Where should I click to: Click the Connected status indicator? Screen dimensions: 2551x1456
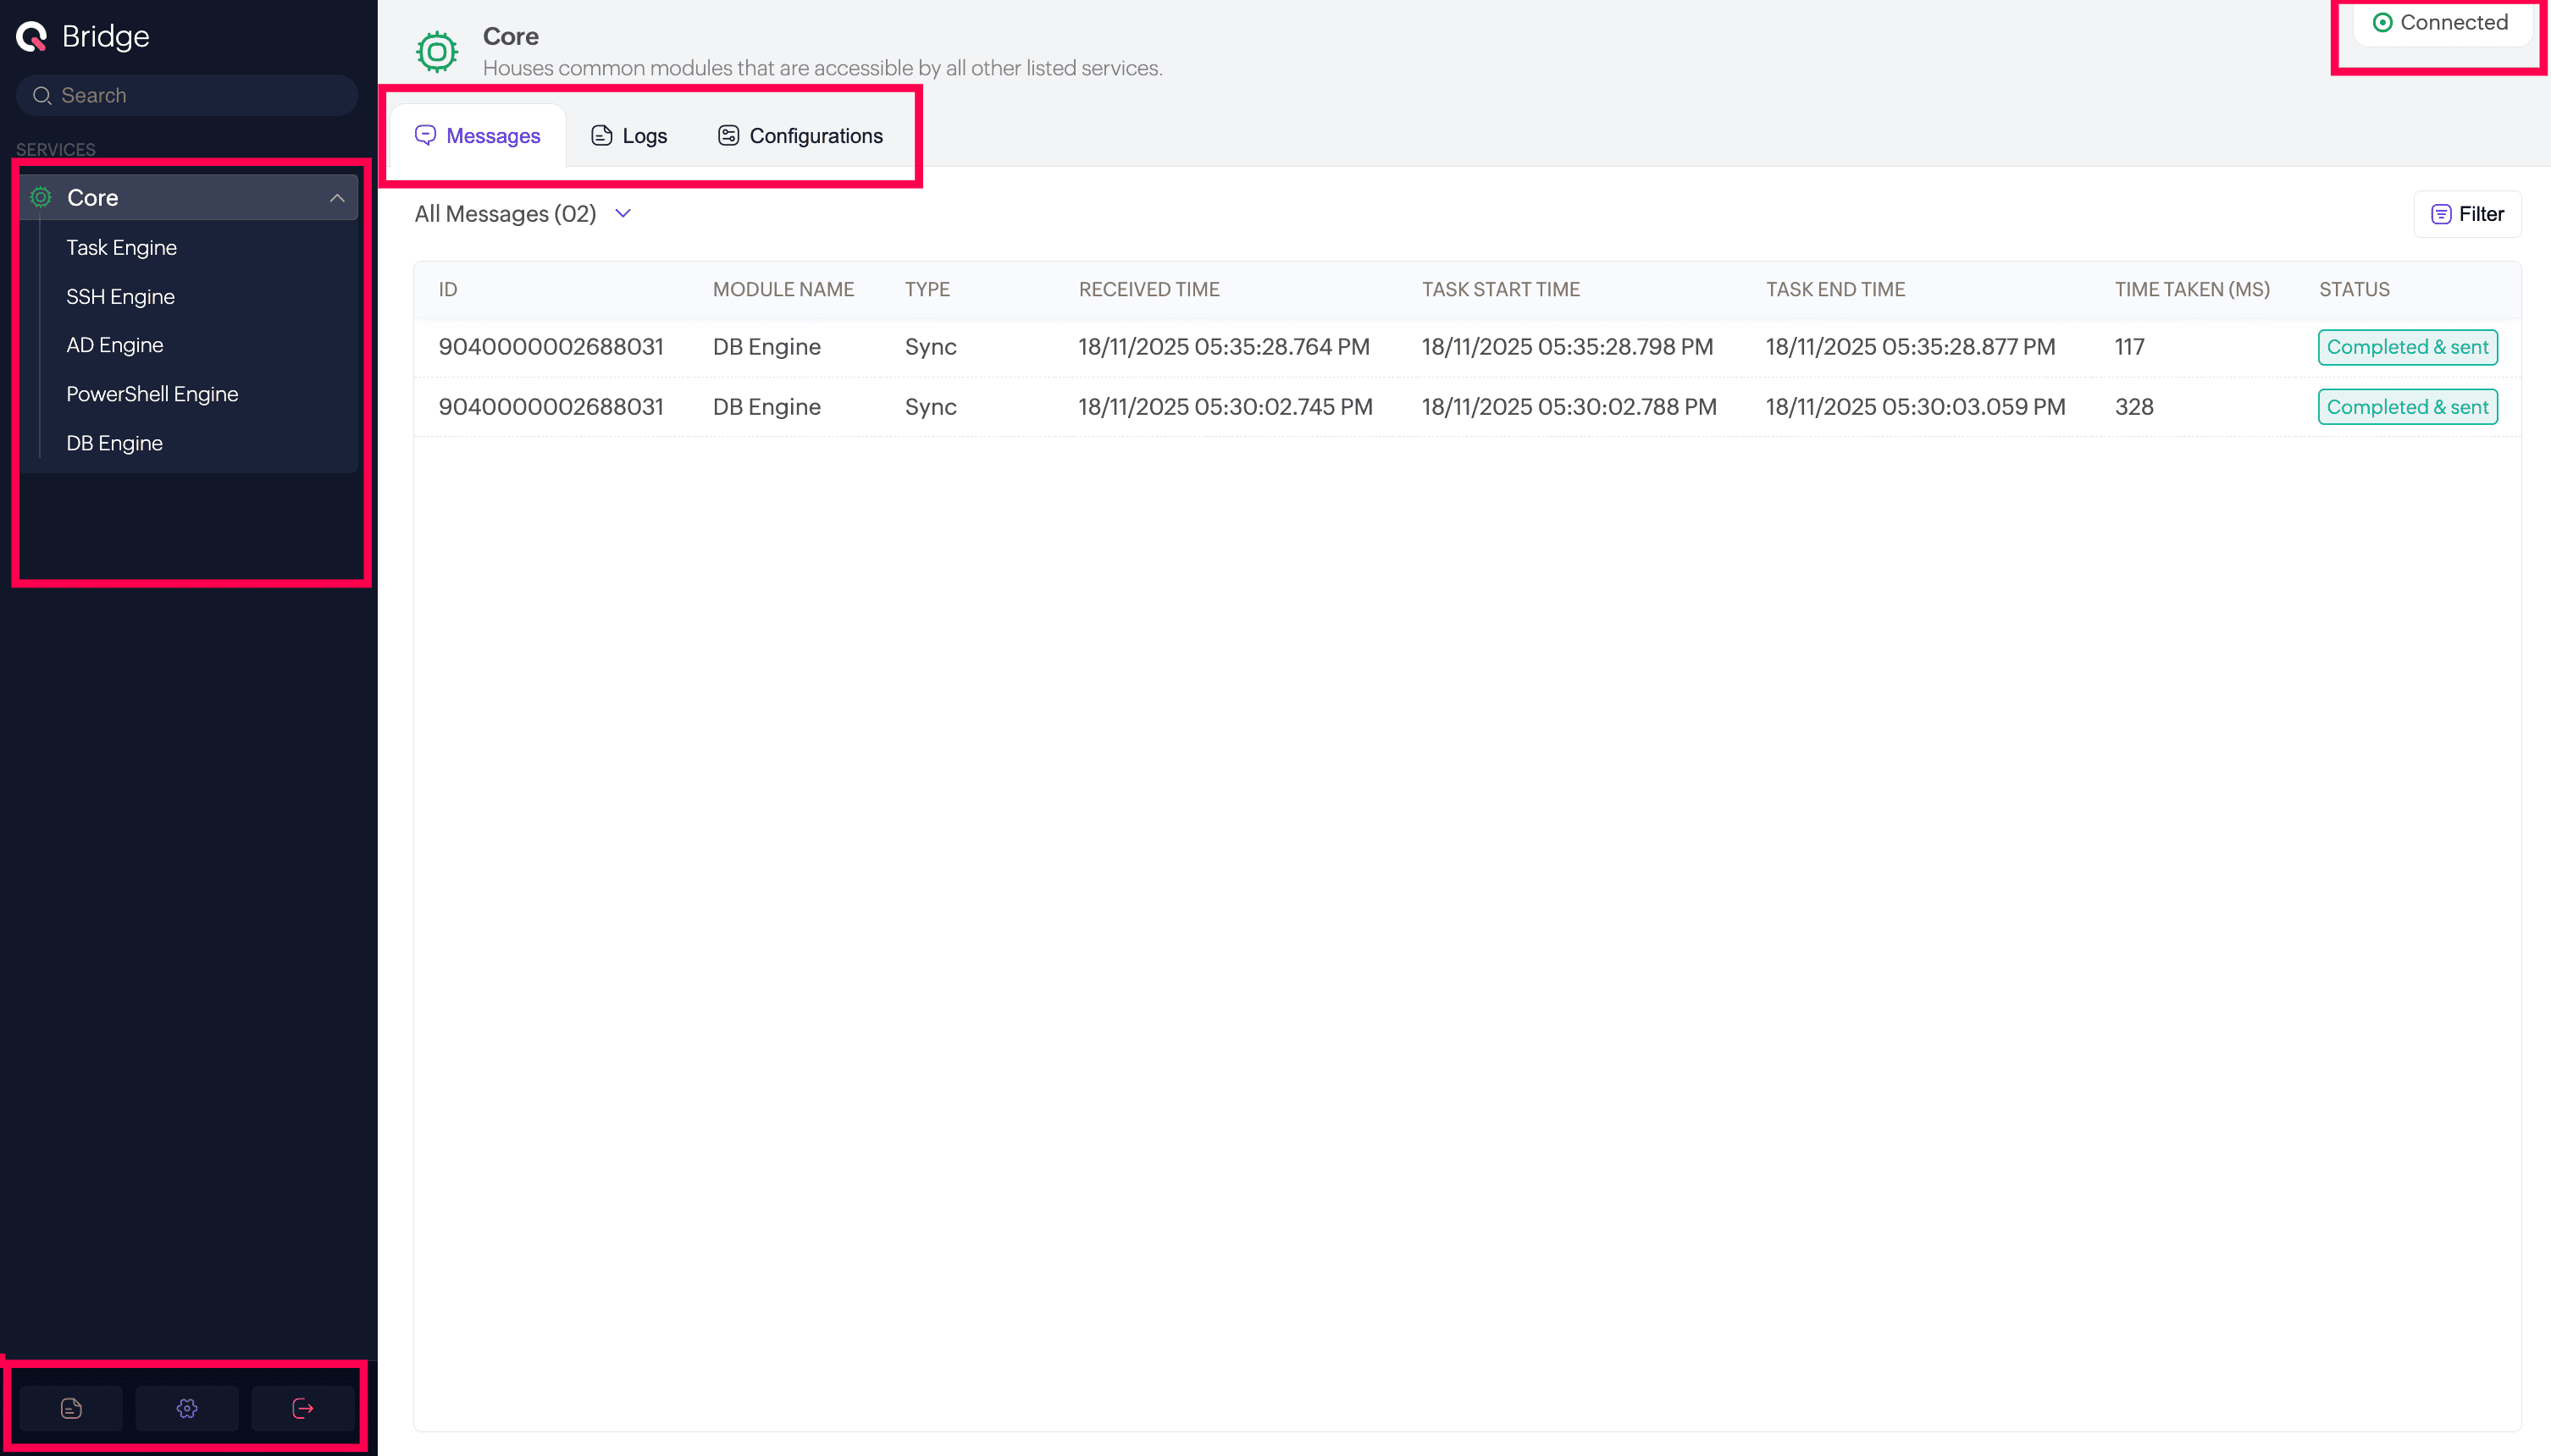pos(2440,23)
